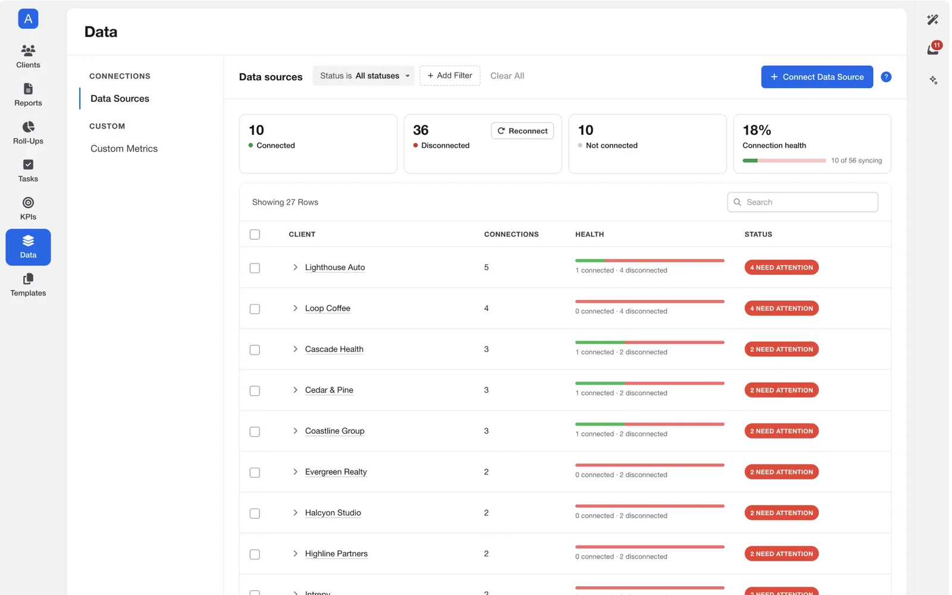Open the Roll-Ups pie chart icon
Image resolution: width=952 pixels, height=595 pixels.
pos(28,127)
